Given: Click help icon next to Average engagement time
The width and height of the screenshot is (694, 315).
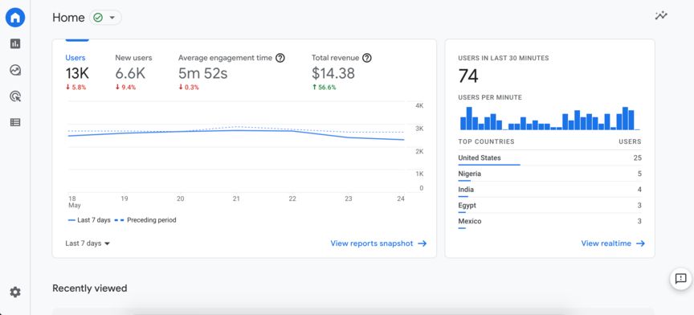Looking at the screenshot, I should pos(280,58).
